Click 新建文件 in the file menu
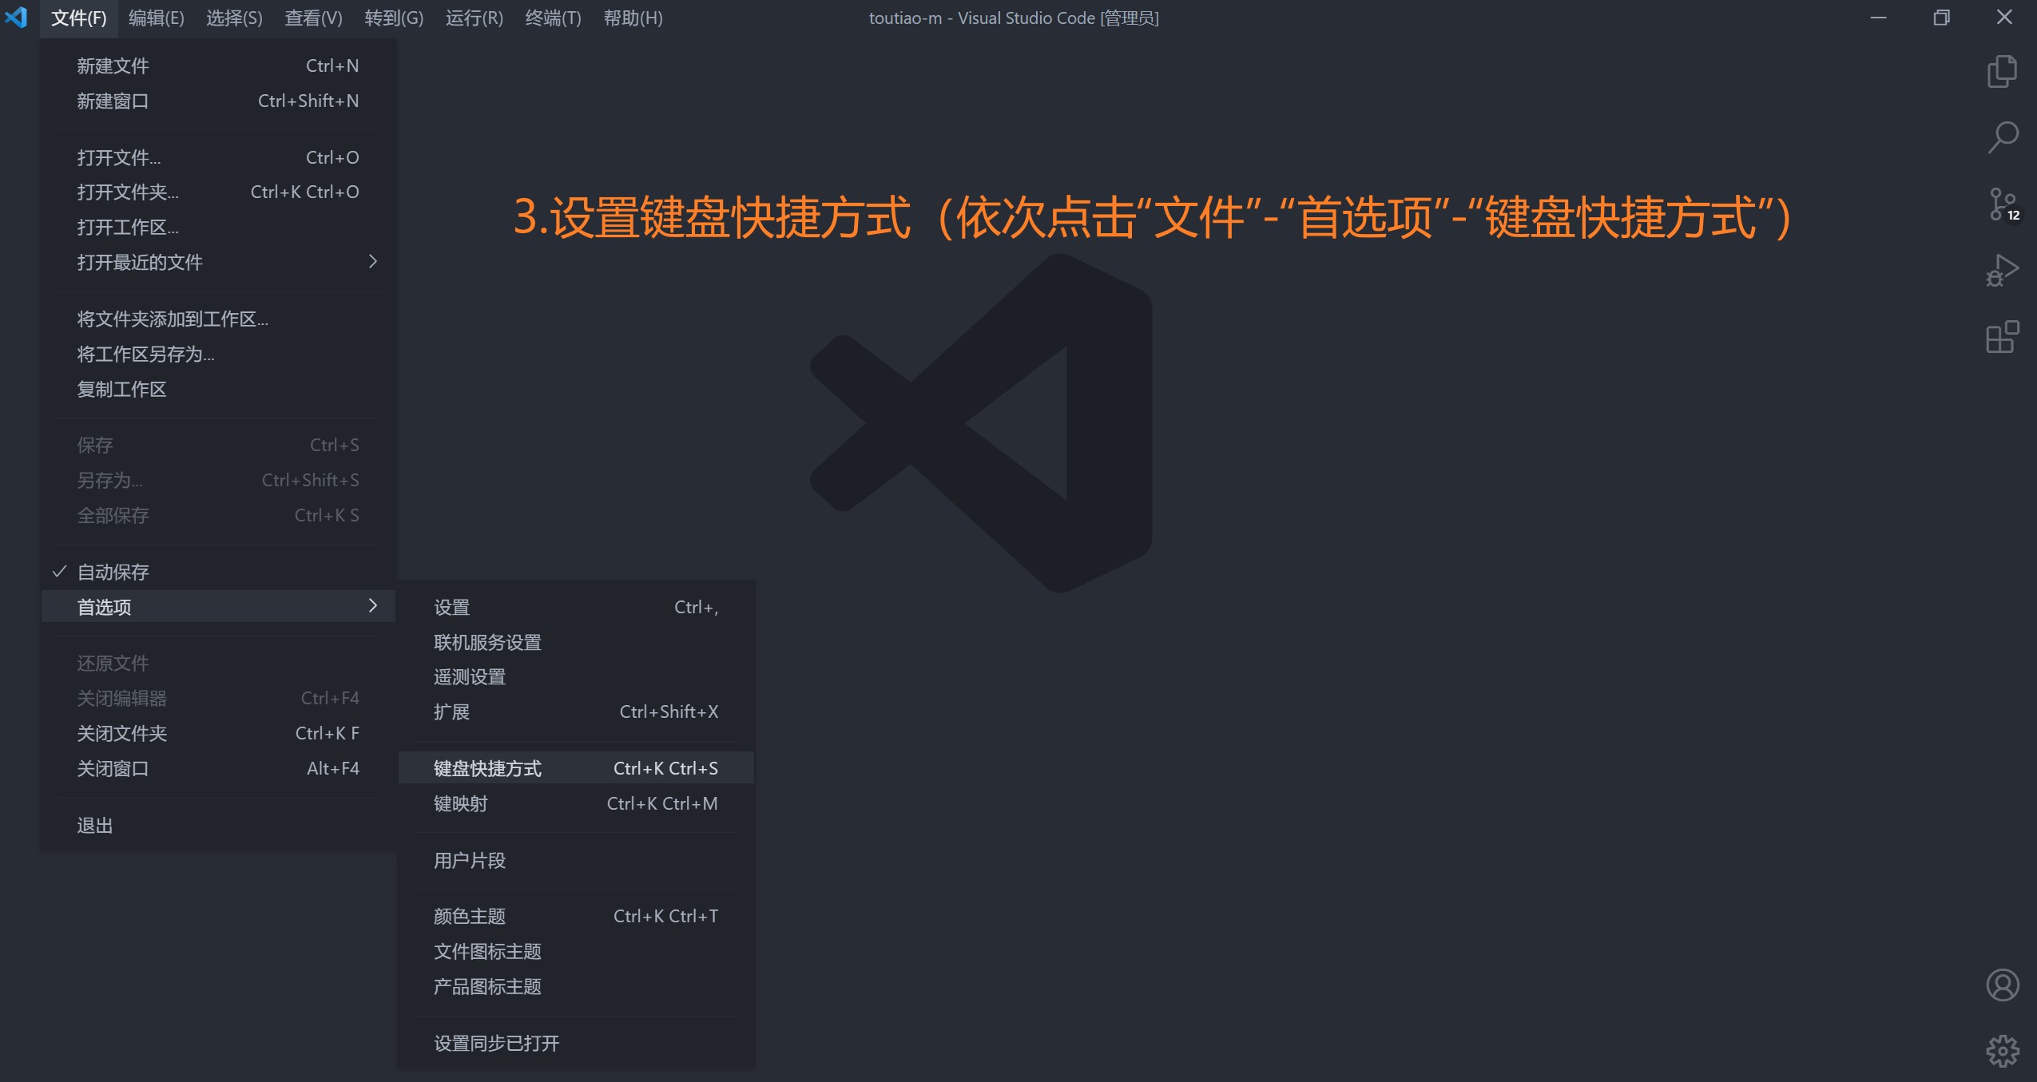Image resolution: width=2037 pixels, height=1082 pixels. (x=113, y=65)
